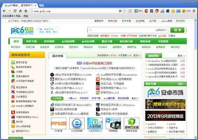Click inside the site search field

click(x=121, y=30)
